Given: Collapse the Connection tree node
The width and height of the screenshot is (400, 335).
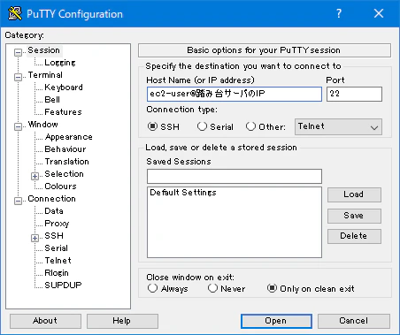Looking at the screenshot, I should 18,201.
